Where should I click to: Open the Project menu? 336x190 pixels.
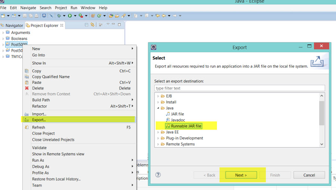click(61, 8)
